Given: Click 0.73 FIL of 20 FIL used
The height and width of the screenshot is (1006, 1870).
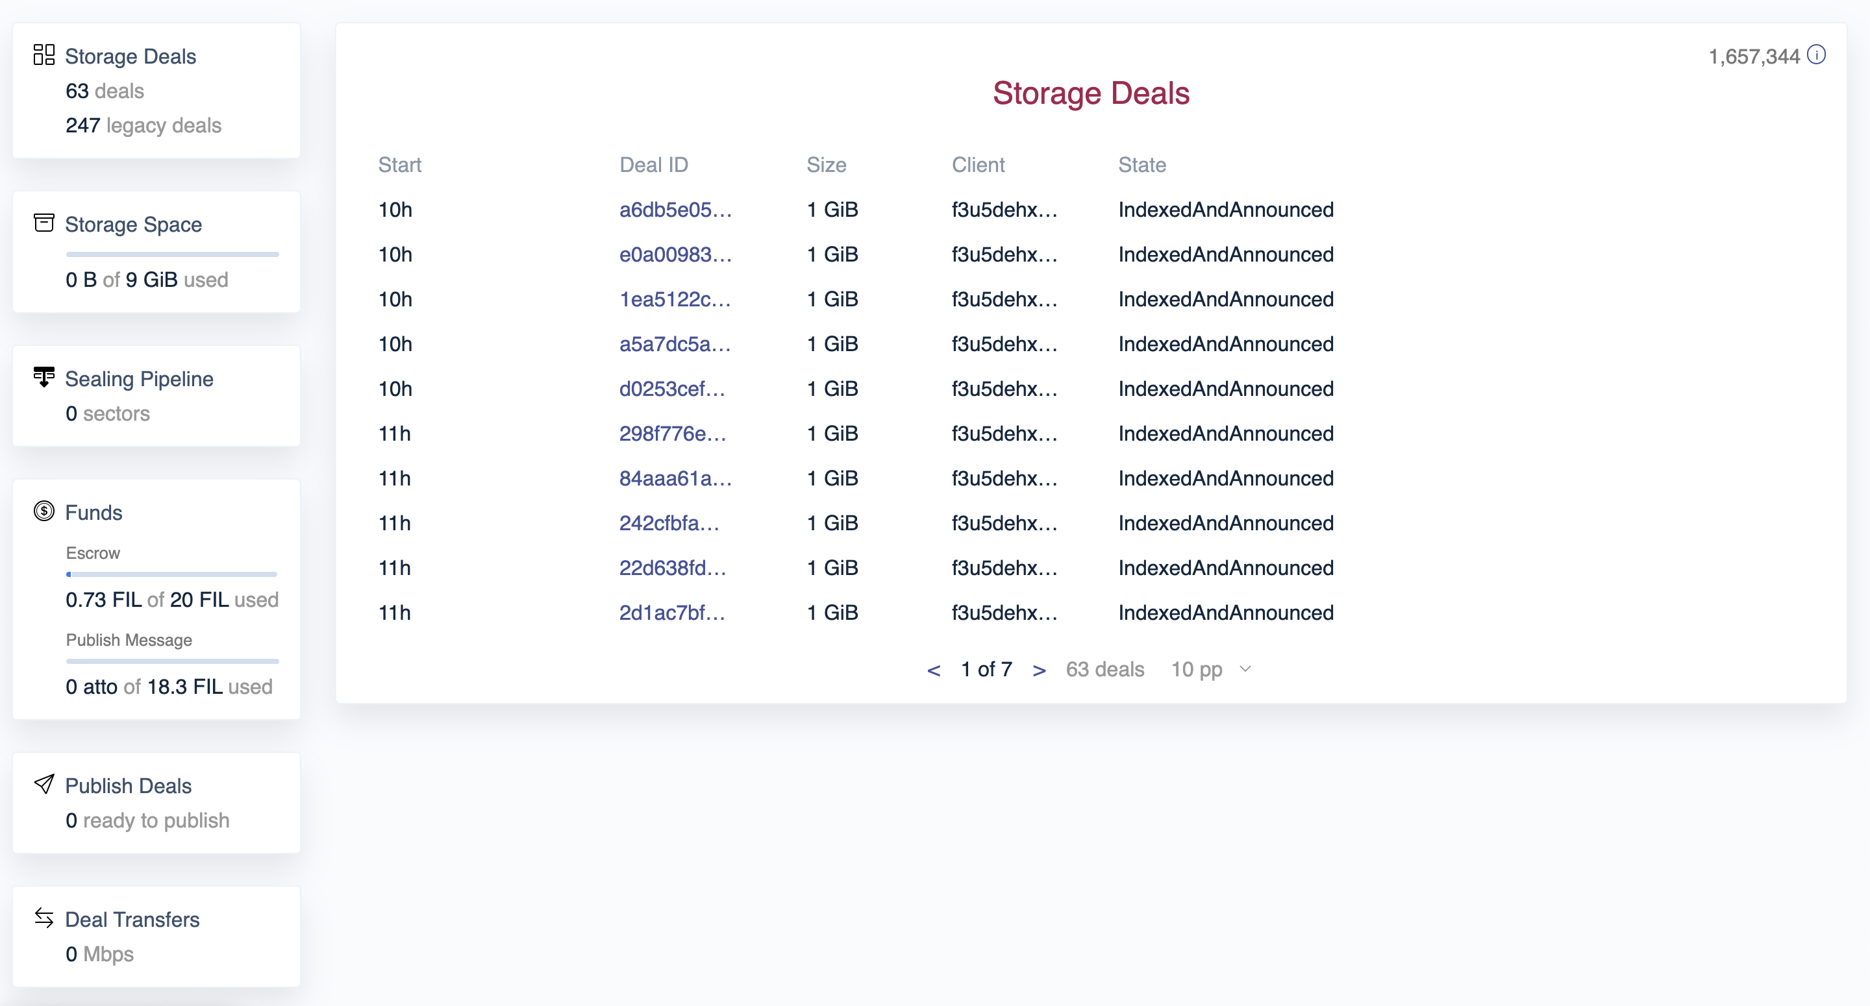Looking at the screenshot, I should (x=172, y=600).
